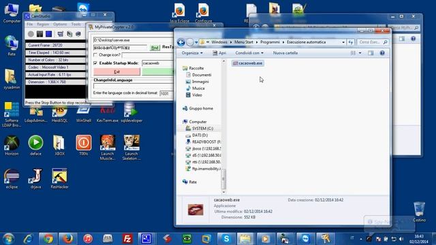Screen dimensions: 436x245
Task: Click the change view icon in Explorer toolbar
Action: (353, 53)
